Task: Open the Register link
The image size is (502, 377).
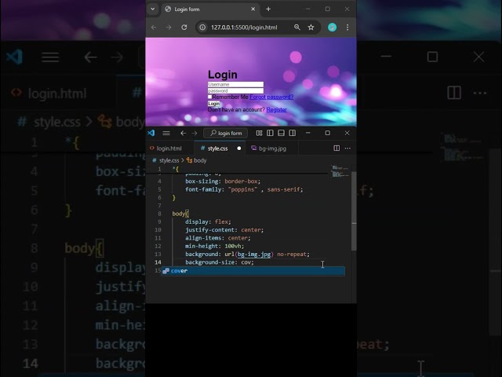Action: (x=277, y=110)
